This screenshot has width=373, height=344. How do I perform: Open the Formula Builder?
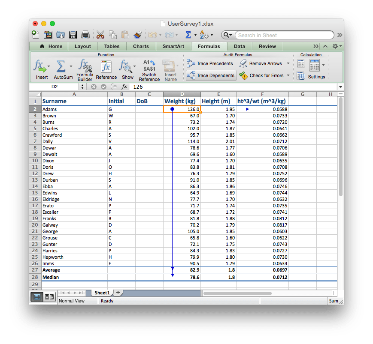[85, 69]
